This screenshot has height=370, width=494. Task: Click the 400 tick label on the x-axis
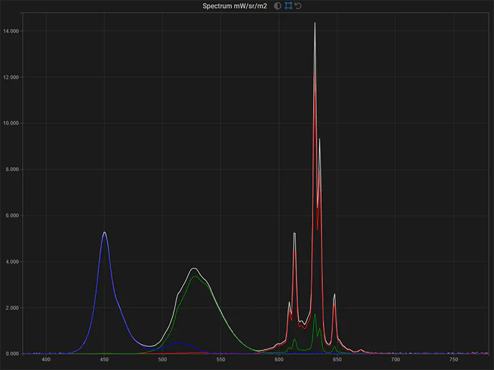pyautogui.click(x=46, y=358)
